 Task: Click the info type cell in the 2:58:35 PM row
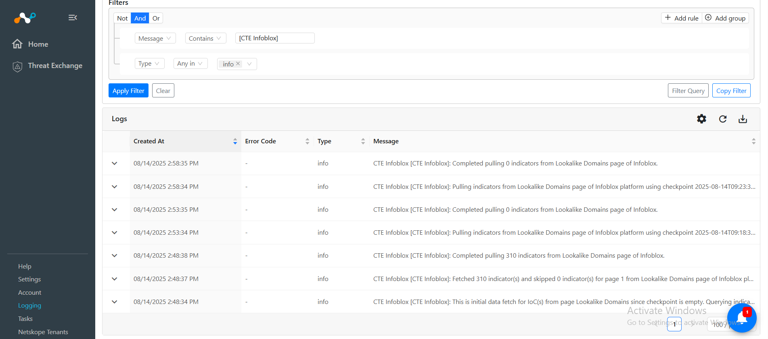[323, 163]
